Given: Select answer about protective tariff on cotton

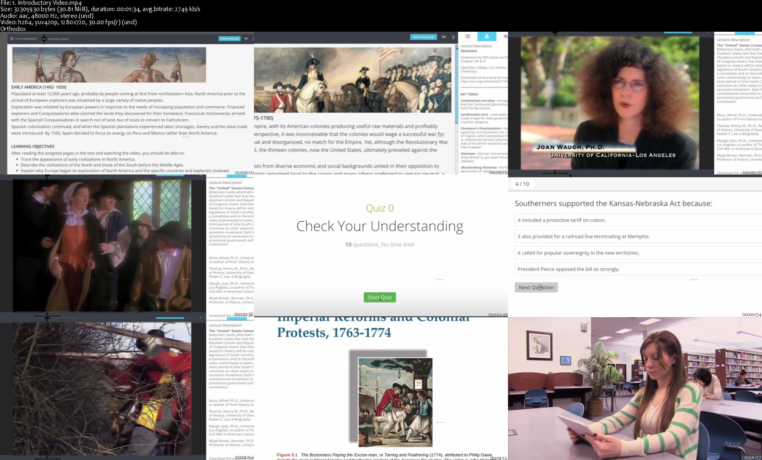Looking at the screenshot, I should [x=638, y=220].
